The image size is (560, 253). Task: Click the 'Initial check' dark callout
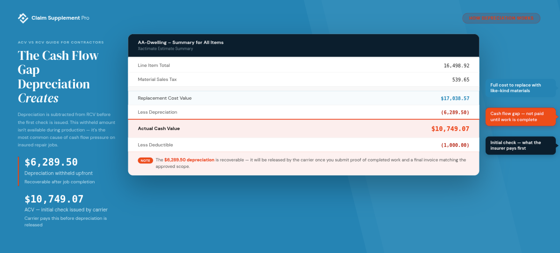pyautogui.click(x=520, y=145)
